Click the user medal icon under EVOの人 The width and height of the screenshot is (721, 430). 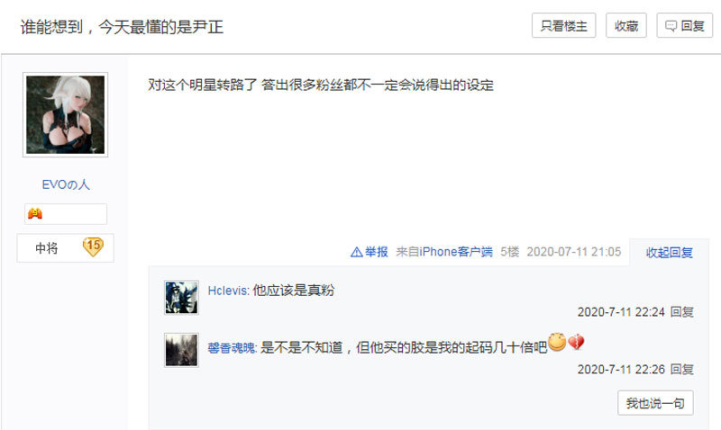pyautogui.click(x=35, y=214)
